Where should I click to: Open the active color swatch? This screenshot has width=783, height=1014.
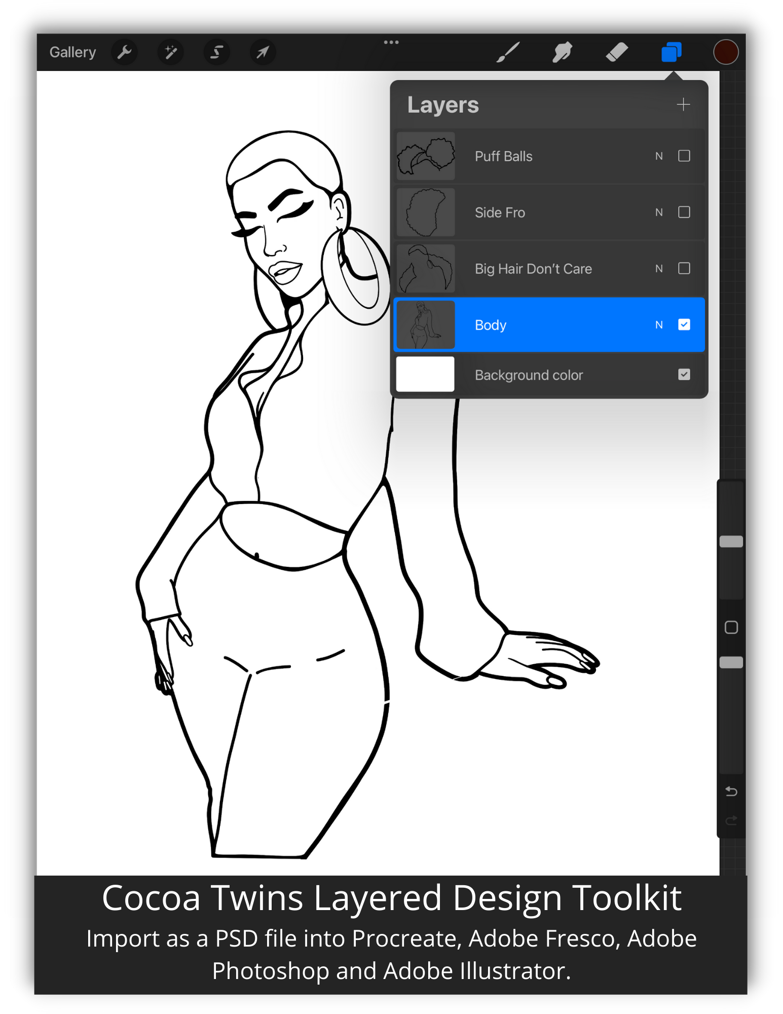(x=726, y=52)
